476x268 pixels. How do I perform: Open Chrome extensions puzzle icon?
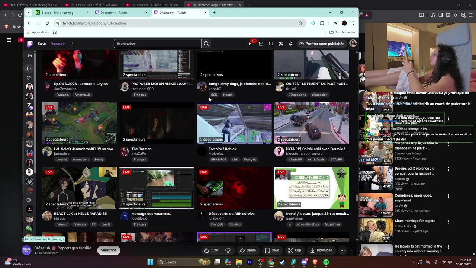[x=322, y=23]
